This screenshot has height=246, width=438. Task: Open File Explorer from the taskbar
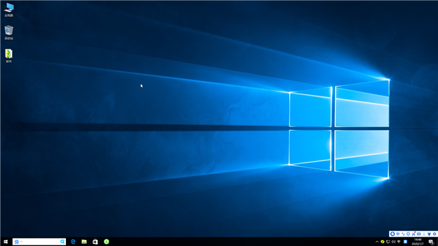pos(84,242)
